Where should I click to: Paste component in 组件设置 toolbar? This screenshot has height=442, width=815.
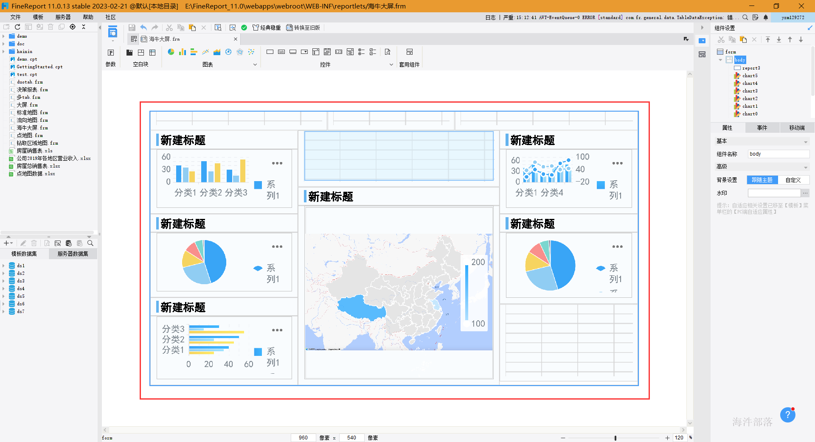[743, 39]
